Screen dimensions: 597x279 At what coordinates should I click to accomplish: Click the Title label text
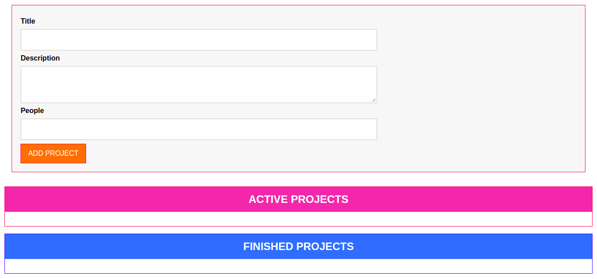[x=28, y=21]
